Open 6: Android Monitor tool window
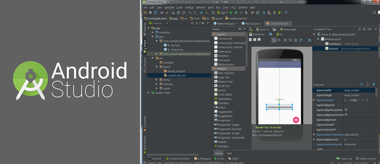Viewport: 380px width, 164px height. click(x=177, y=159)
